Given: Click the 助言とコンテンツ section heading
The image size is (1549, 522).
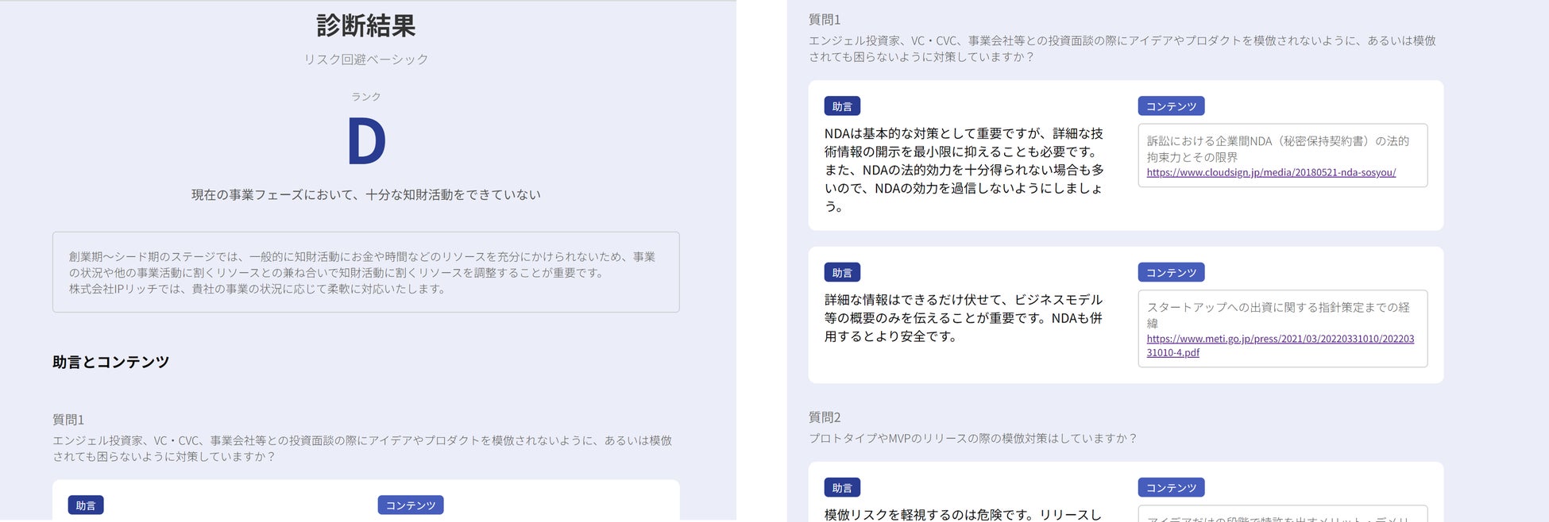Looking at the screenshot, I should coord(110,362).
